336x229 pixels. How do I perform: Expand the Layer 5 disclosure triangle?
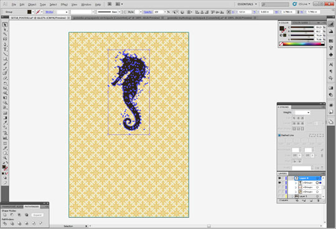292,196
